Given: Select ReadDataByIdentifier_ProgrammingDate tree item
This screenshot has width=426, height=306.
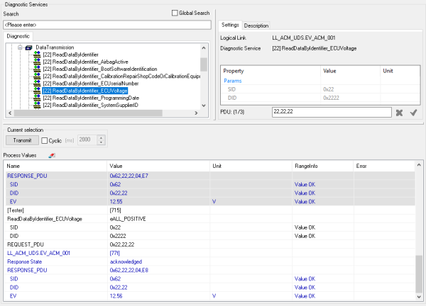Looking at the screenshot, I should coord(91,98).
